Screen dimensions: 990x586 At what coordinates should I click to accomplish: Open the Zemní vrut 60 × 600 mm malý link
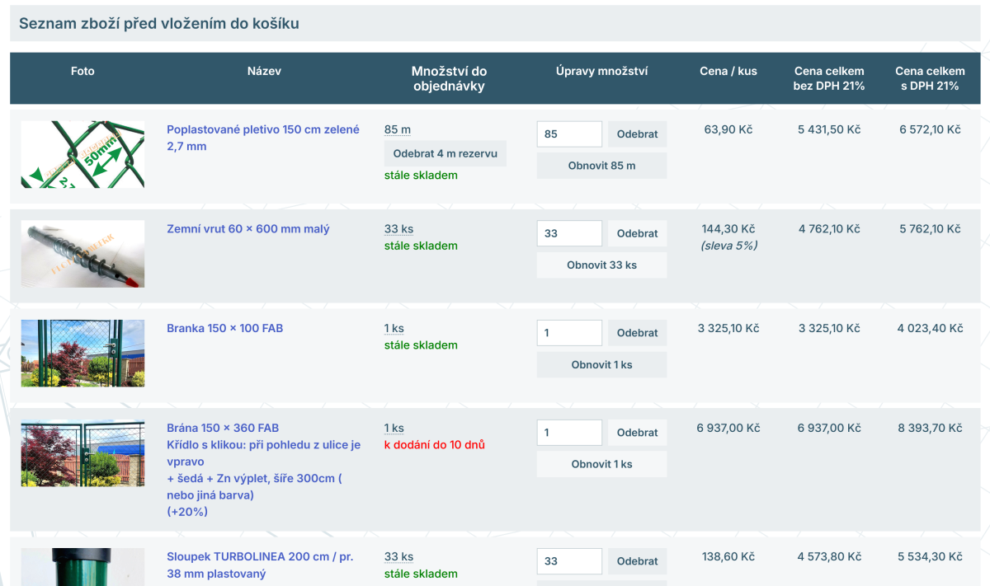[247, 228]
